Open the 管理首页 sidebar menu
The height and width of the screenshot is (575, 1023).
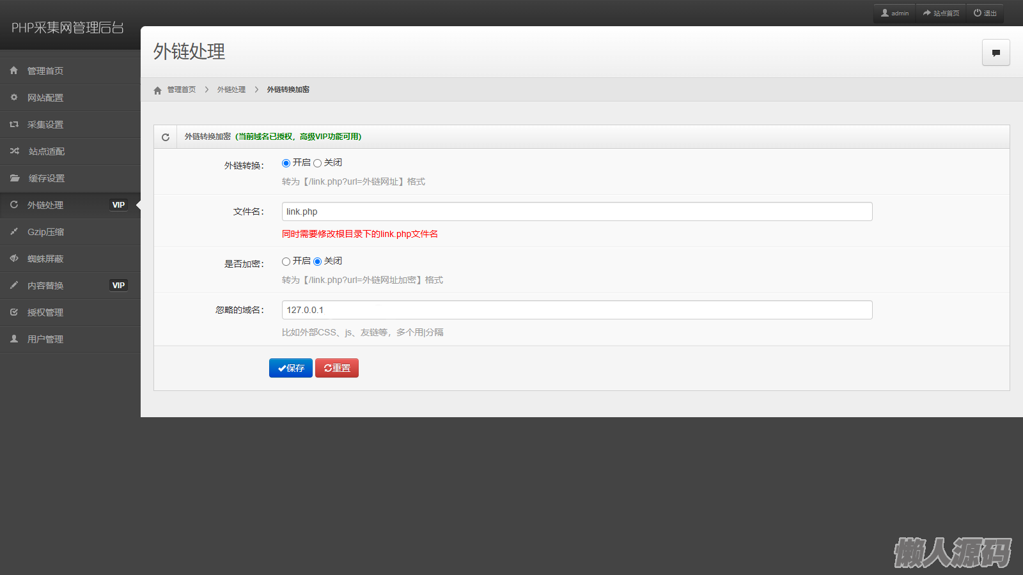[x=70, y=71]
